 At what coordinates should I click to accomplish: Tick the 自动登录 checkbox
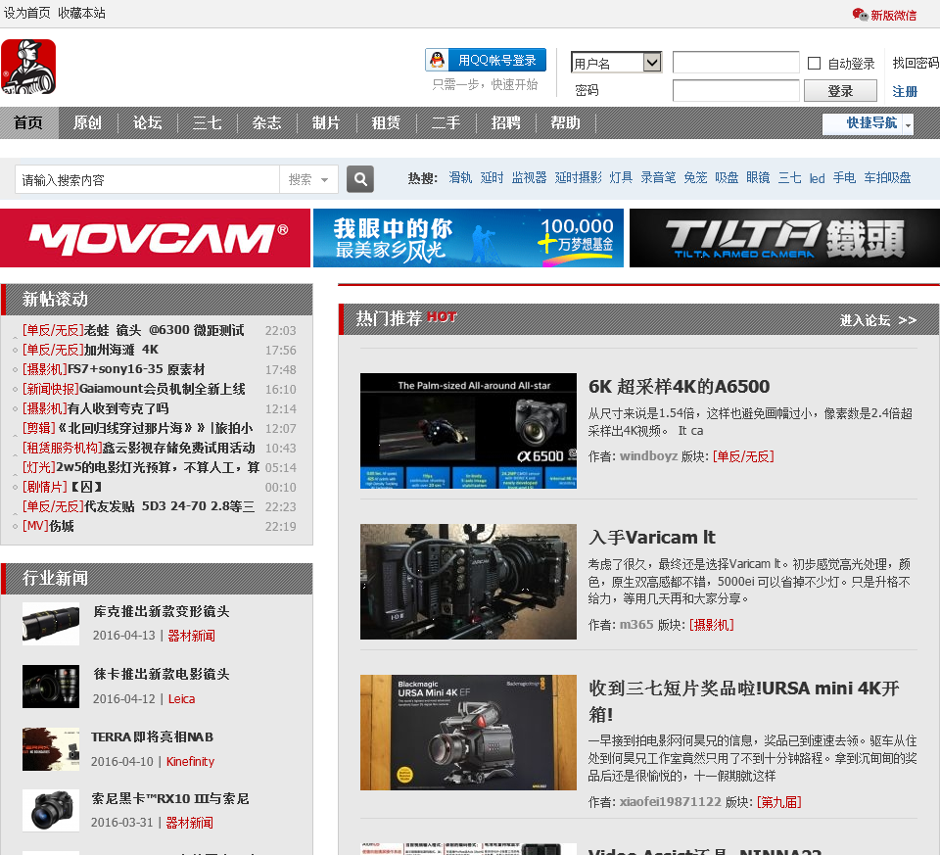pos(814,63)
